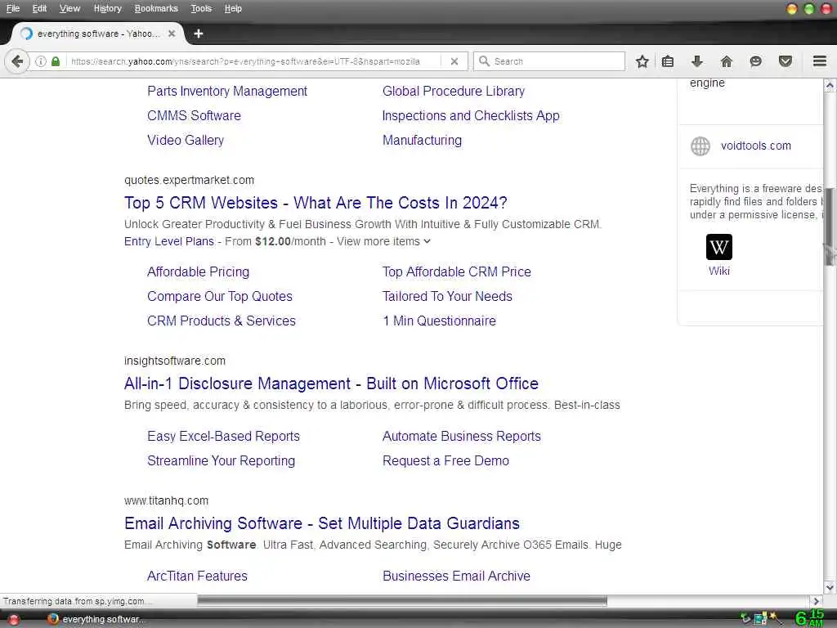Viewport: 837px width, 628px height.
Task: Click Request a Free Demo link
Action: (x=445, y=461)
